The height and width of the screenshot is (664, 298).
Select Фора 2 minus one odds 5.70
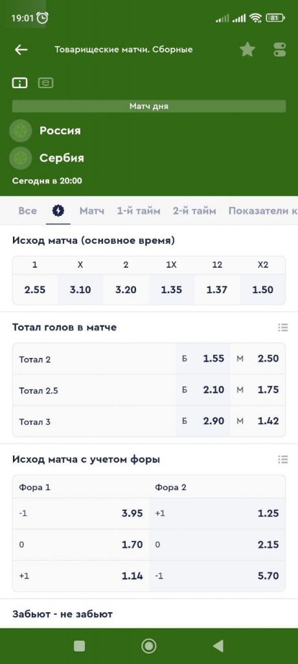tap(217, 576)
